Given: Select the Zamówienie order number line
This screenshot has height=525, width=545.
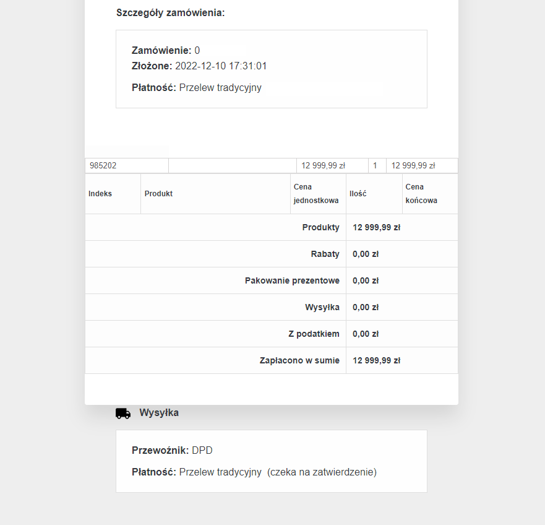Looking at the screenshot, I should coord(166,51).
